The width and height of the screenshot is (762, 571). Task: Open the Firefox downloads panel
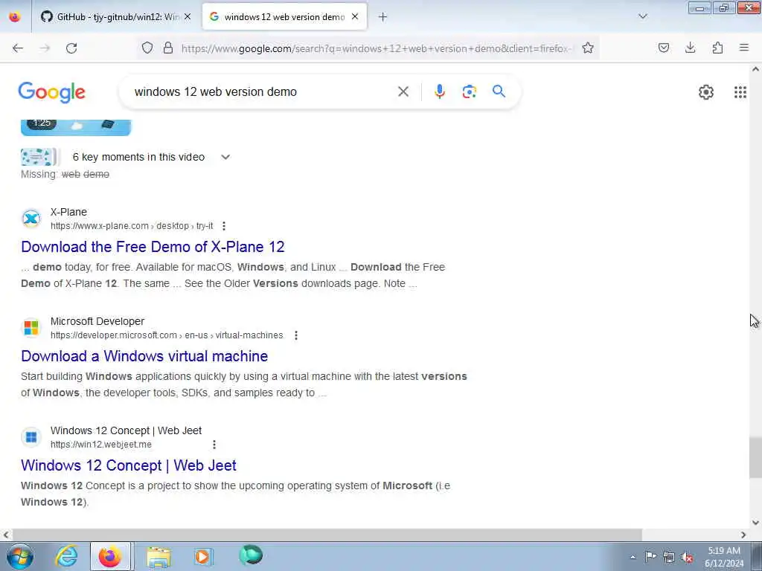pyautogui.click(x=690, y=48)
